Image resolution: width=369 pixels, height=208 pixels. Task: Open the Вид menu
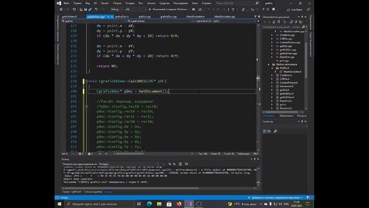click(88, 3)
